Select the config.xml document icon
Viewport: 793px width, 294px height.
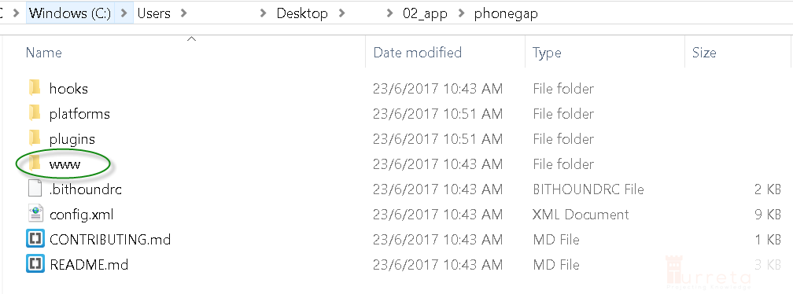(x=35, y=214)
